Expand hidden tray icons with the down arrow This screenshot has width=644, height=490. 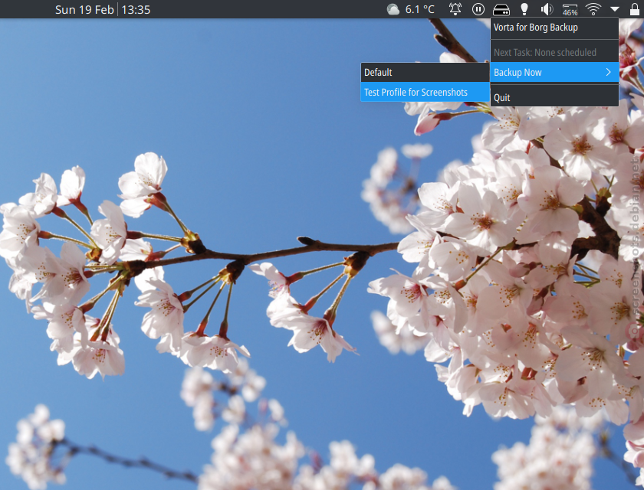pyautogui.click(x=615, y=9)
